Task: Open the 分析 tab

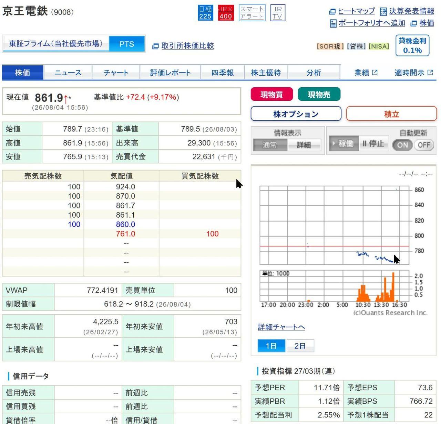Action: pyautogui.click(x=314, y=73)
